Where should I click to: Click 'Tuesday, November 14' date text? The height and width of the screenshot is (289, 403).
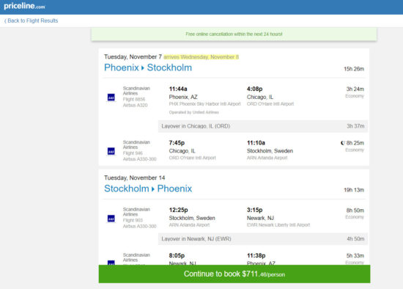[x=134, y=178]
